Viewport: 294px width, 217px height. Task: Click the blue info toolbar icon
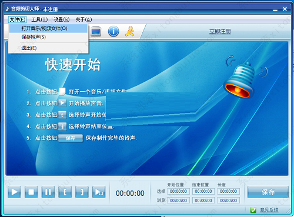tap(113, 31)
